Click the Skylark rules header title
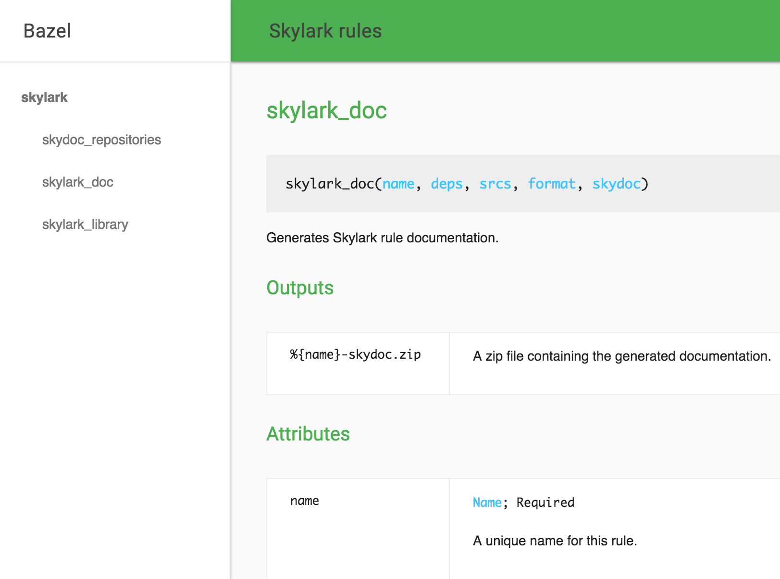The image size is (780, 579). tap(325, 31)
